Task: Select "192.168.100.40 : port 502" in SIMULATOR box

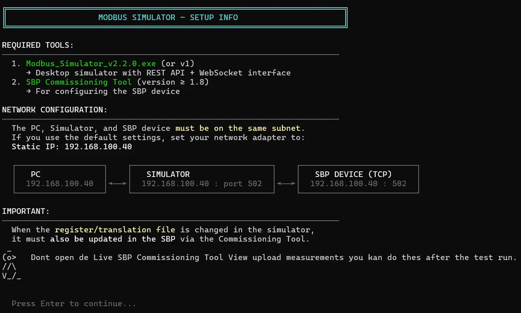Action: [x=202, y=184]
